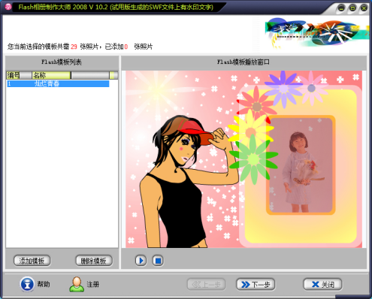This screenshot has width=372, height=299.
Task: Click the disabled 上一步 button
Action: coord(207,285)
